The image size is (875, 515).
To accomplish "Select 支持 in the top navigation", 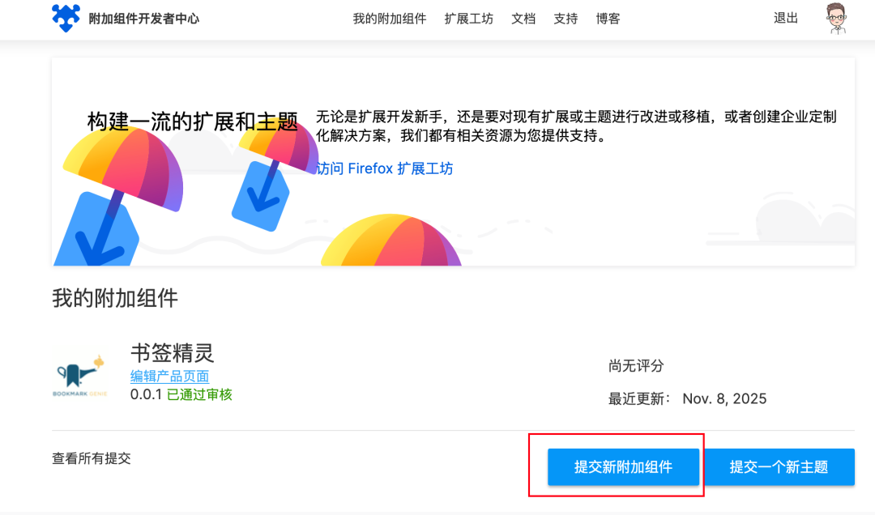I will tap(566, 19).
